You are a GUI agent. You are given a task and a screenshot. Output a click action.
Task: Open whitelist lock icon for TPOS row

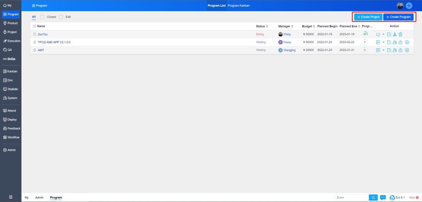coord(400,42)
